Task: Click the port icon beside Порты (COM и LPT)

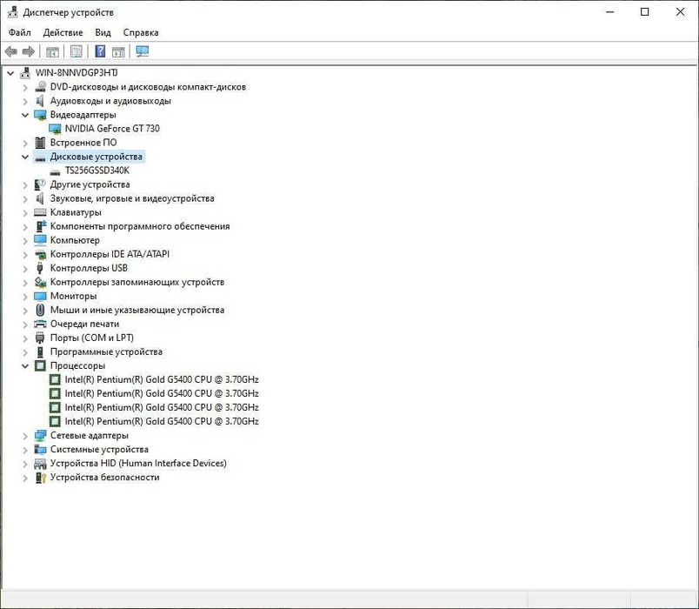Action: point(40,338)
